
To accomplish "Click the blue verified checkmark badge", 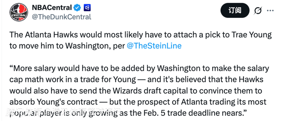I will (77, 8).
